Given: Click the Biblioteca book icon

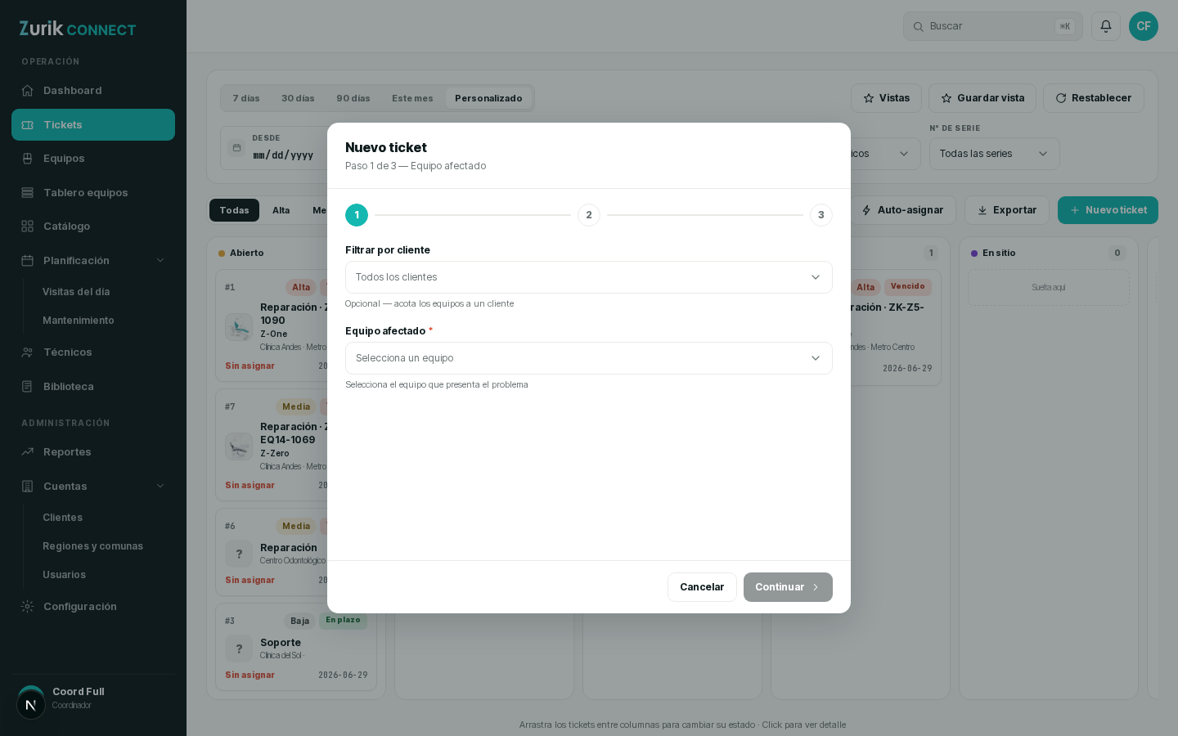Looking at the screenshot, I should (28, 387).
